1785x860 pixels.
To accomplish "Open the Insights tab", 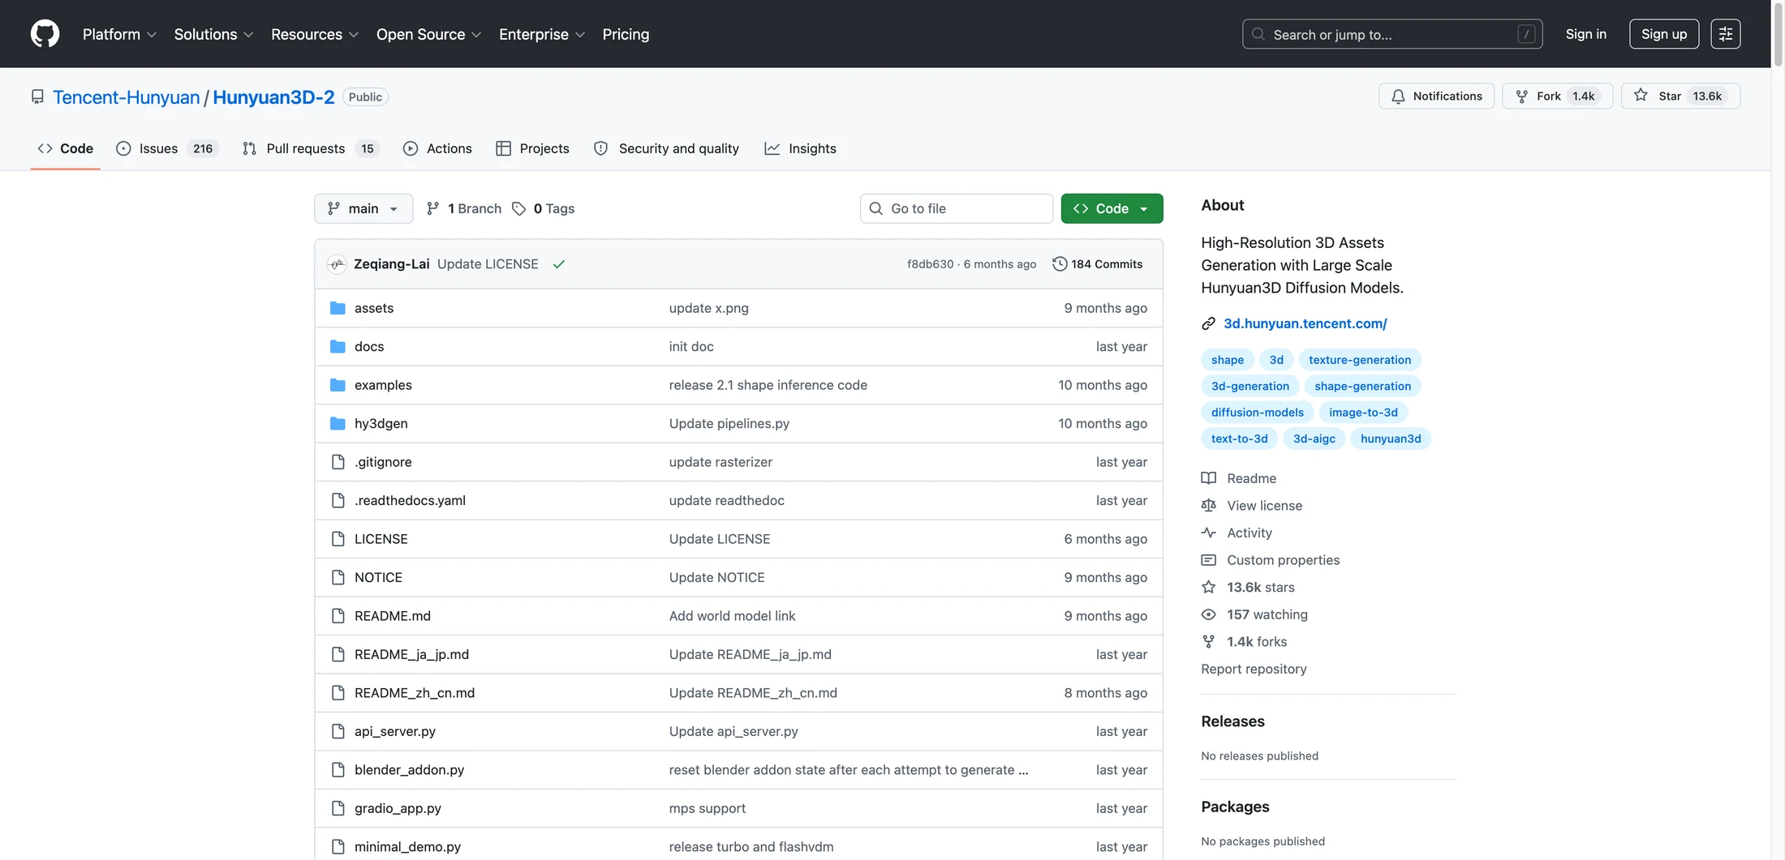I will (x=801, y=148).
